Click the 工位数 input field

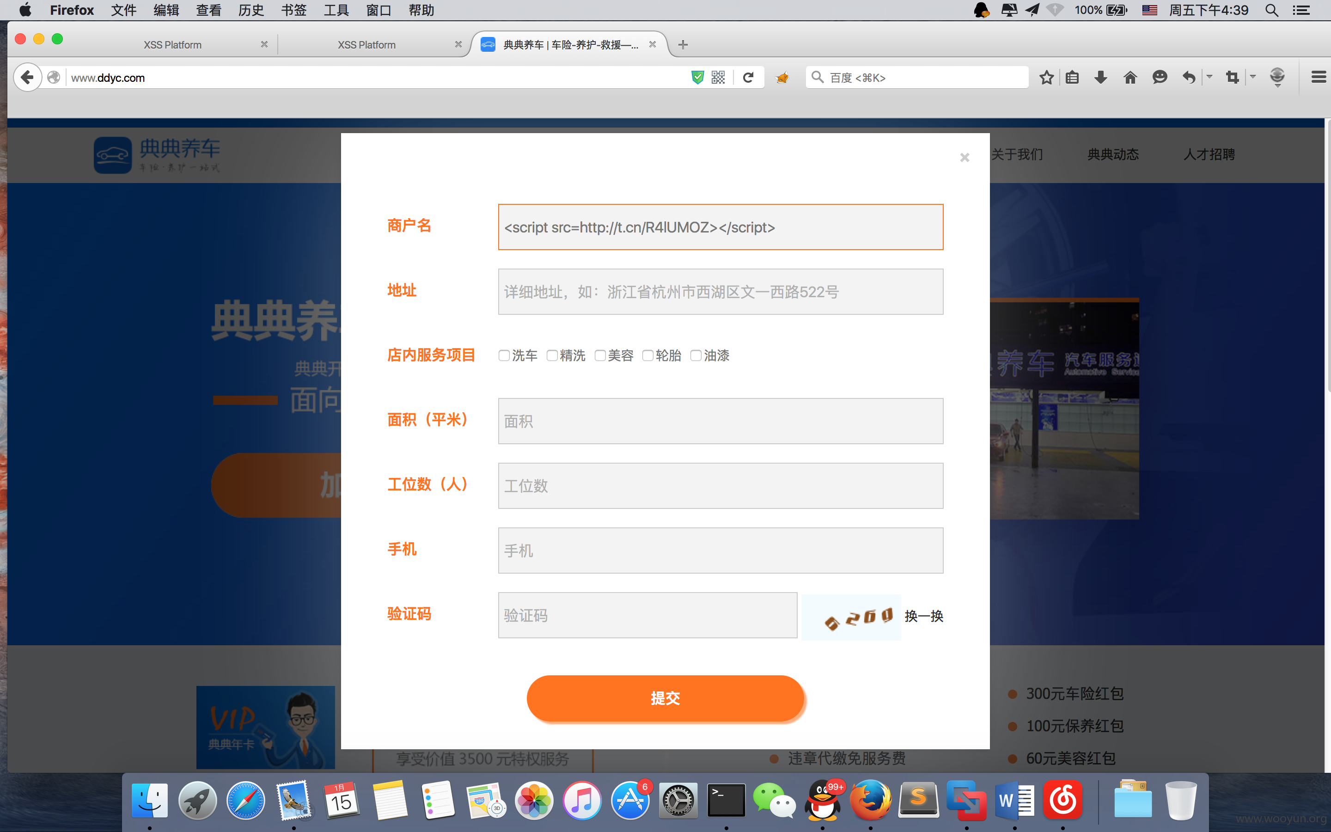(720, 486)
